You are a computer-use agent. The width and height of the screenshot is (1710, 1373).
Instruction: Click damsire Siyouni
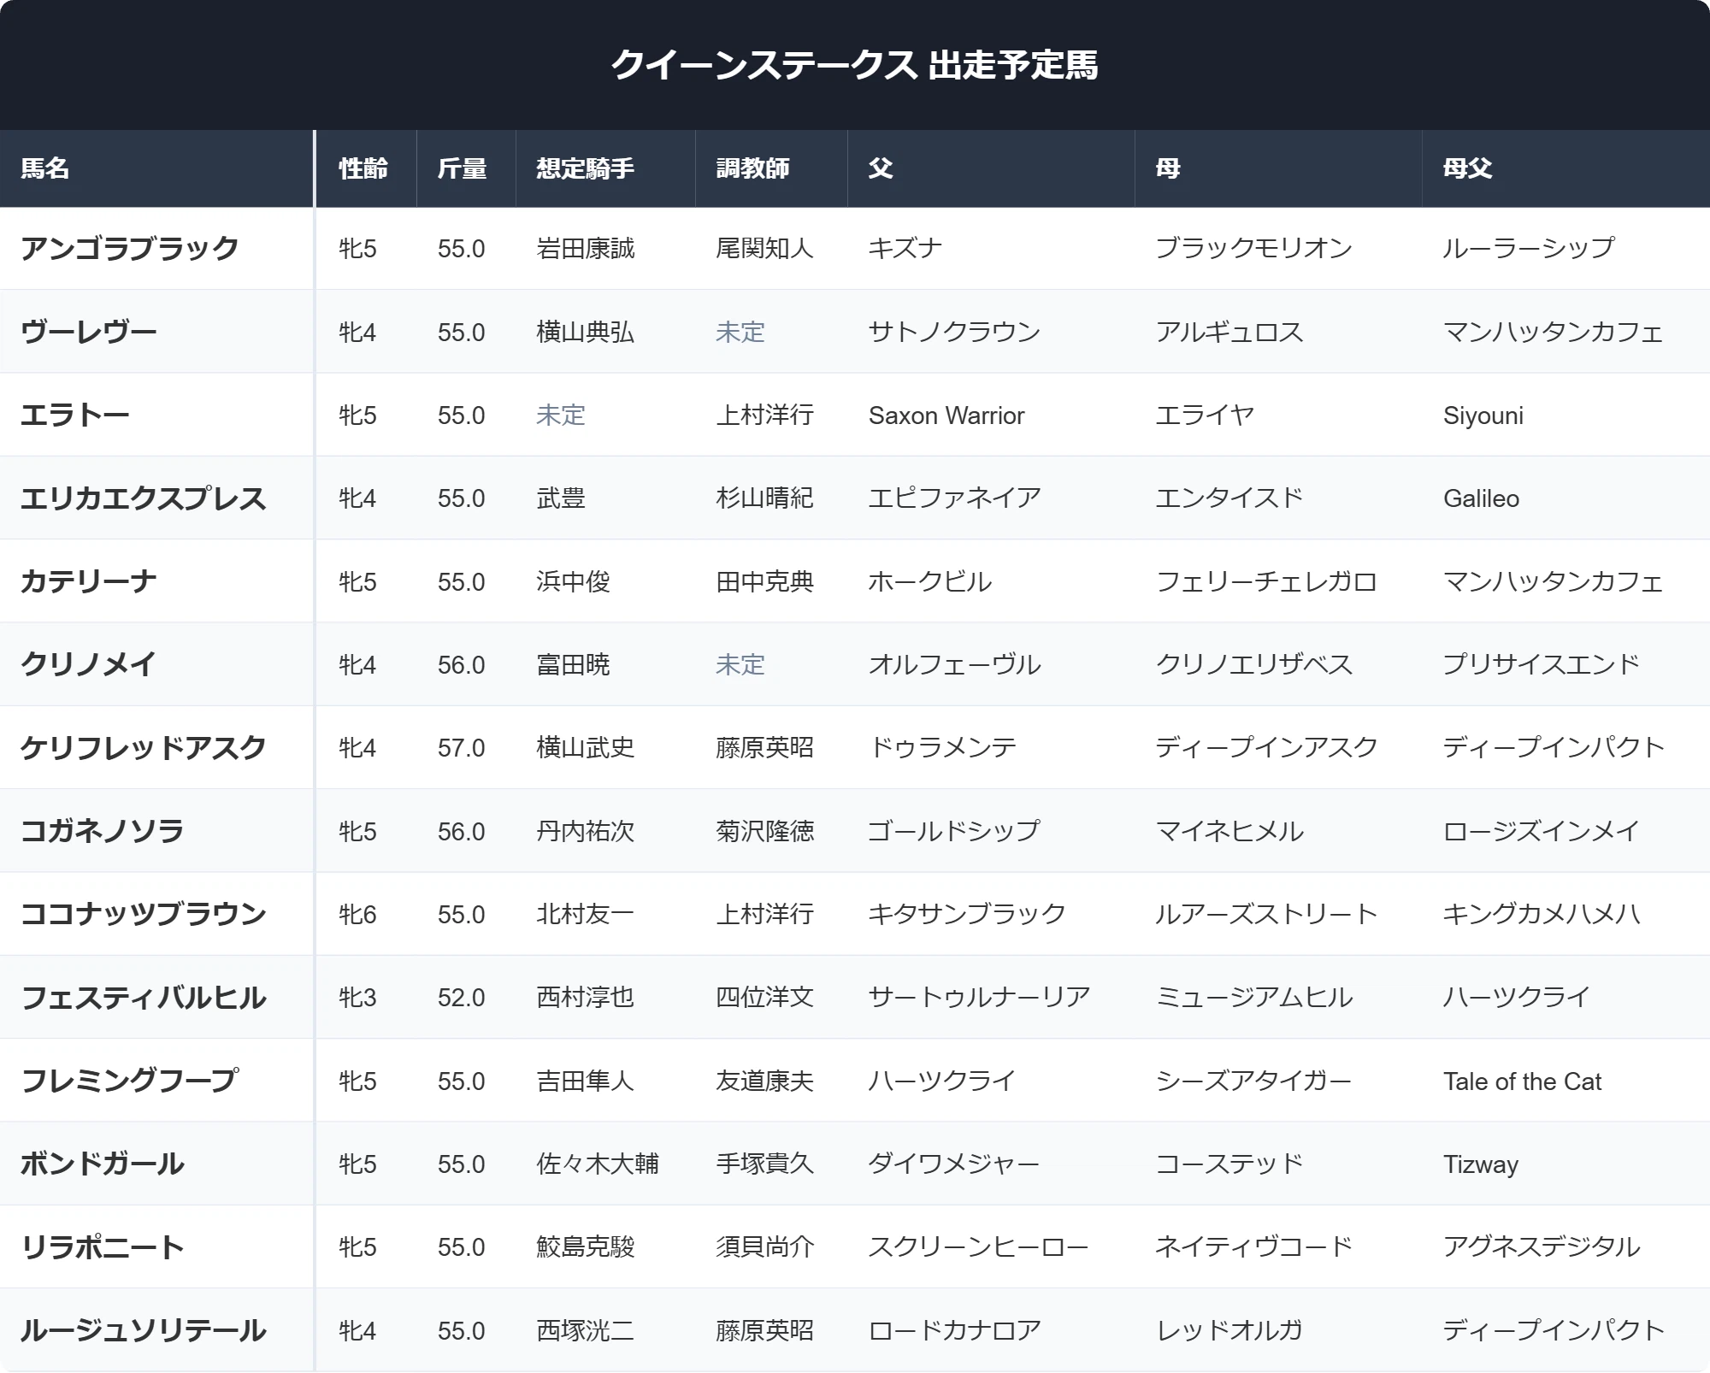click(1483, 415)
